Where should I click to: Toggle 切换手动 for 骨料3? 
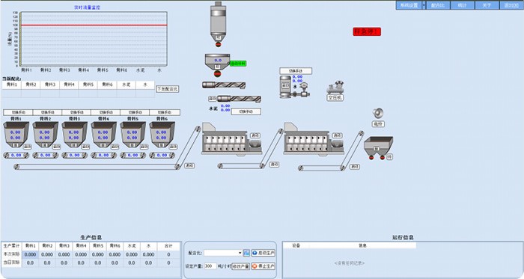click(x=76, y=112)
